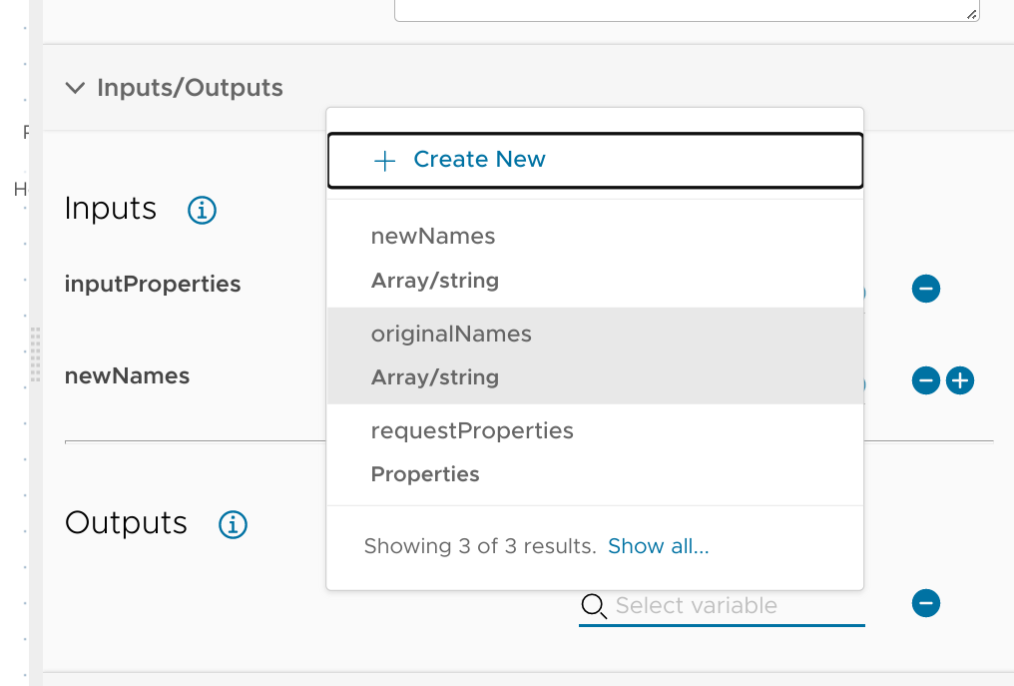Remove the output variable row via minus
Image resolution: width=1014 pixels, height=686 pixels.
(x=925, y=603)
